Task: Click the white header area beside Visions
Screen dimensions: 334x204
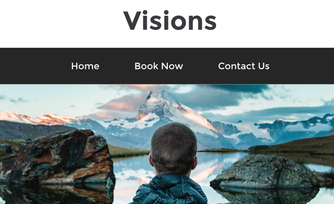Action: tap(275, 23)
